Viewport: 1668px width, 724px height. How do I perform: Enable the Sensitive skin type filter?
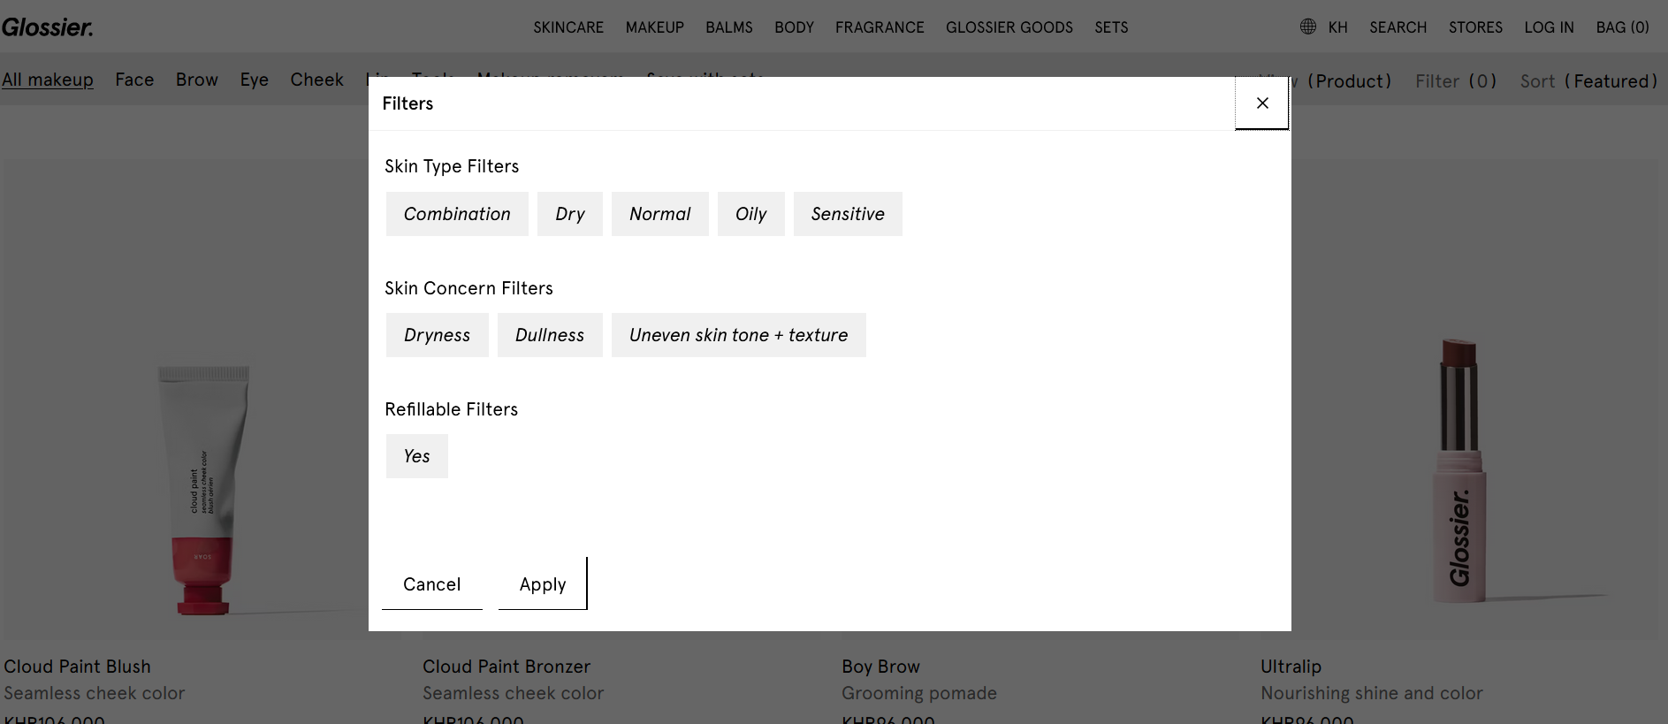[848, 214]
